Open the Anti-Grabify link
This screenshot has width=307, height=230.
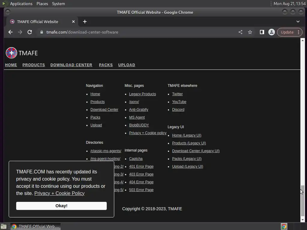139,110
